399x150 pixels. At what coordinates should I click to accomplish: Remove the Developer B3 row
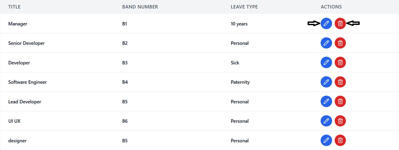coord(340,63)
